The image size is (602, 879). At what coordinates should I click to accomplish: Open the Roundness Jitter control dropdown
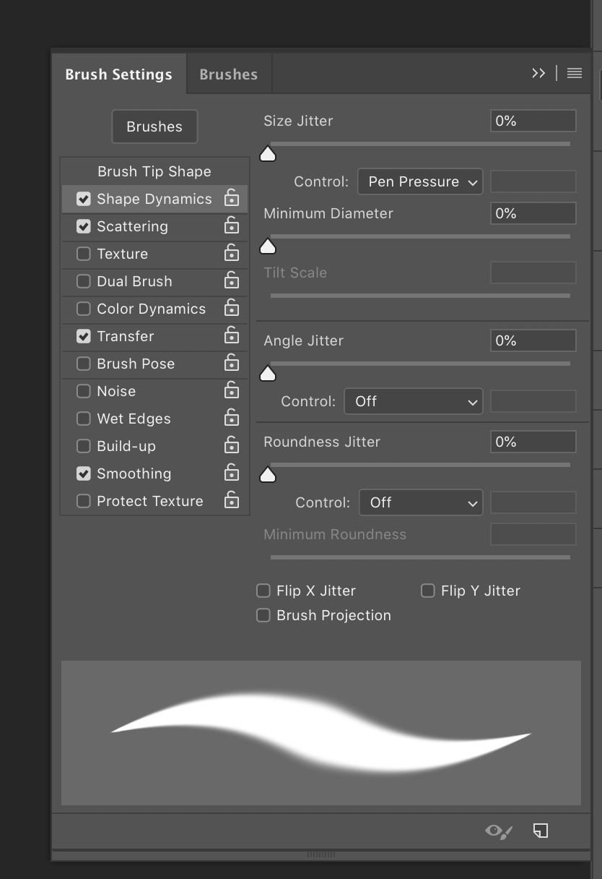pos(421,502)
